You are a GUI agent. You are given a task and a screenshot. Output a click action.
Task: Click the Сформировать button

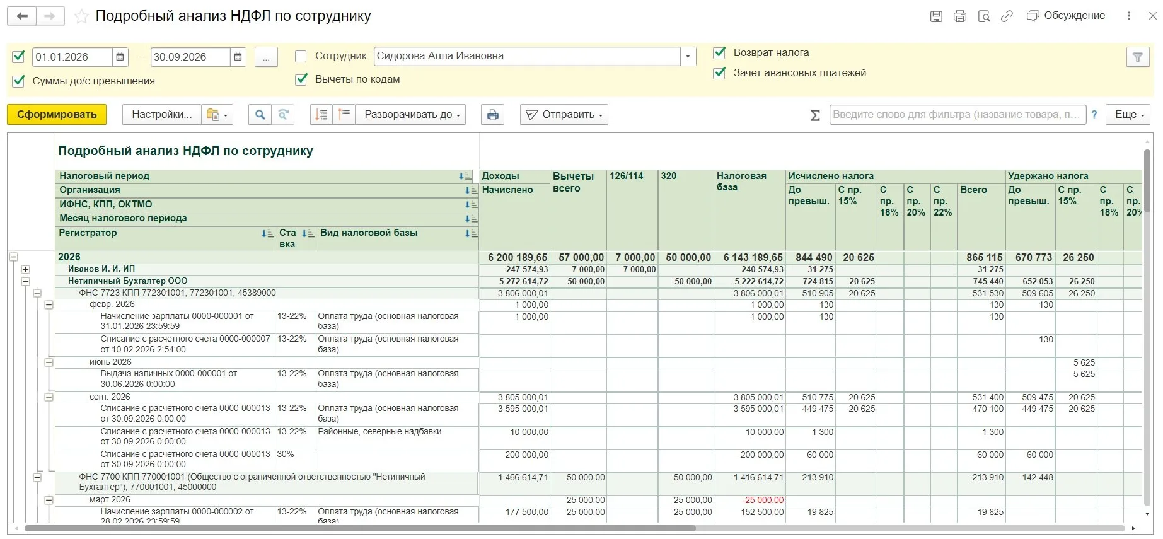[57, 115]
